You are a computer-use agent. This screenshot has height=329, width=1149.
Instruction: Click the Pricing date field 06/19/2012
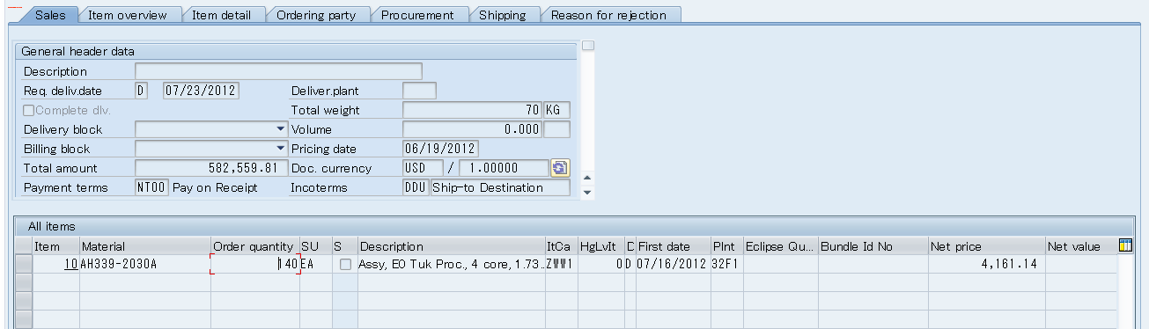click(x=440, y=149)
